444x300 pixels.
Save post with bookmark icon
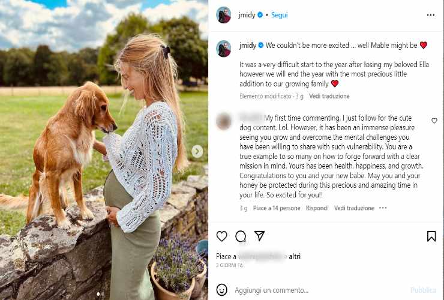[x=431, y=236]
